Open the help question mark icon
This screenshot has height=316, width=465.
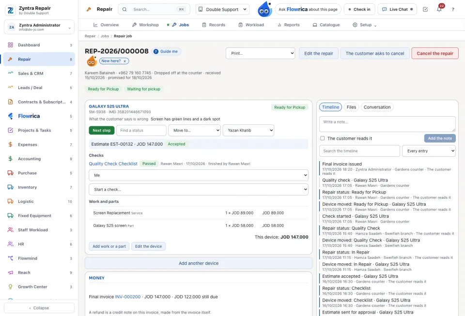pyautogui.click(x=453, y=10)
